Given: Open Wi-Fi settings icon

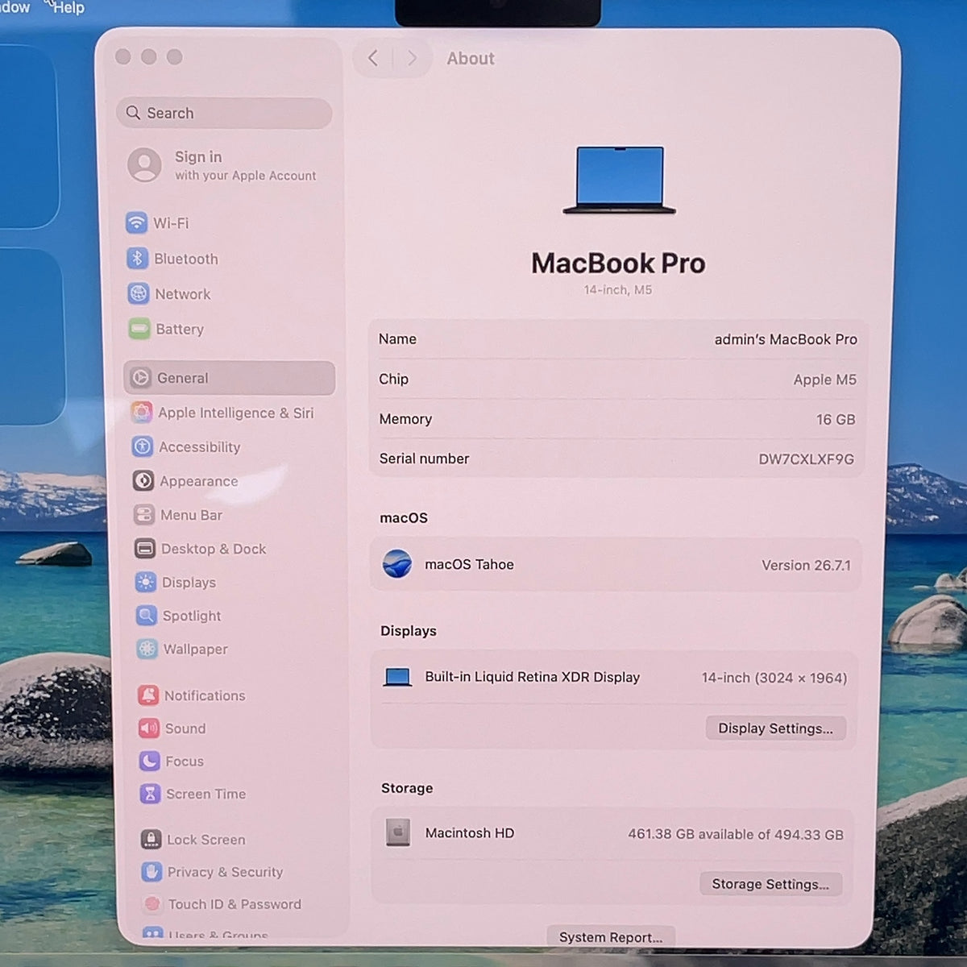Looking at the screenshot, I should (136, 222).
